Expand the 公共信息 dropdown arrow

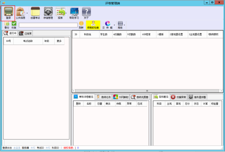tap(27, 13)
